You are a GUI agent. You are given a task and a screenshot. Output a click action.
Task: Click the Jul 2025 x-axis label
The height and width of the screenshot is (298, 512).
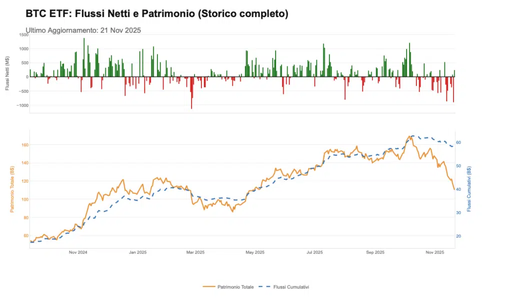tap(314, 253)
